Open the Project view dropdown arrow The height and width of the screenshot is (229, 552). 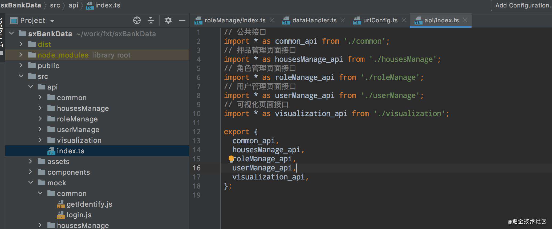click(x=52, y=21)
